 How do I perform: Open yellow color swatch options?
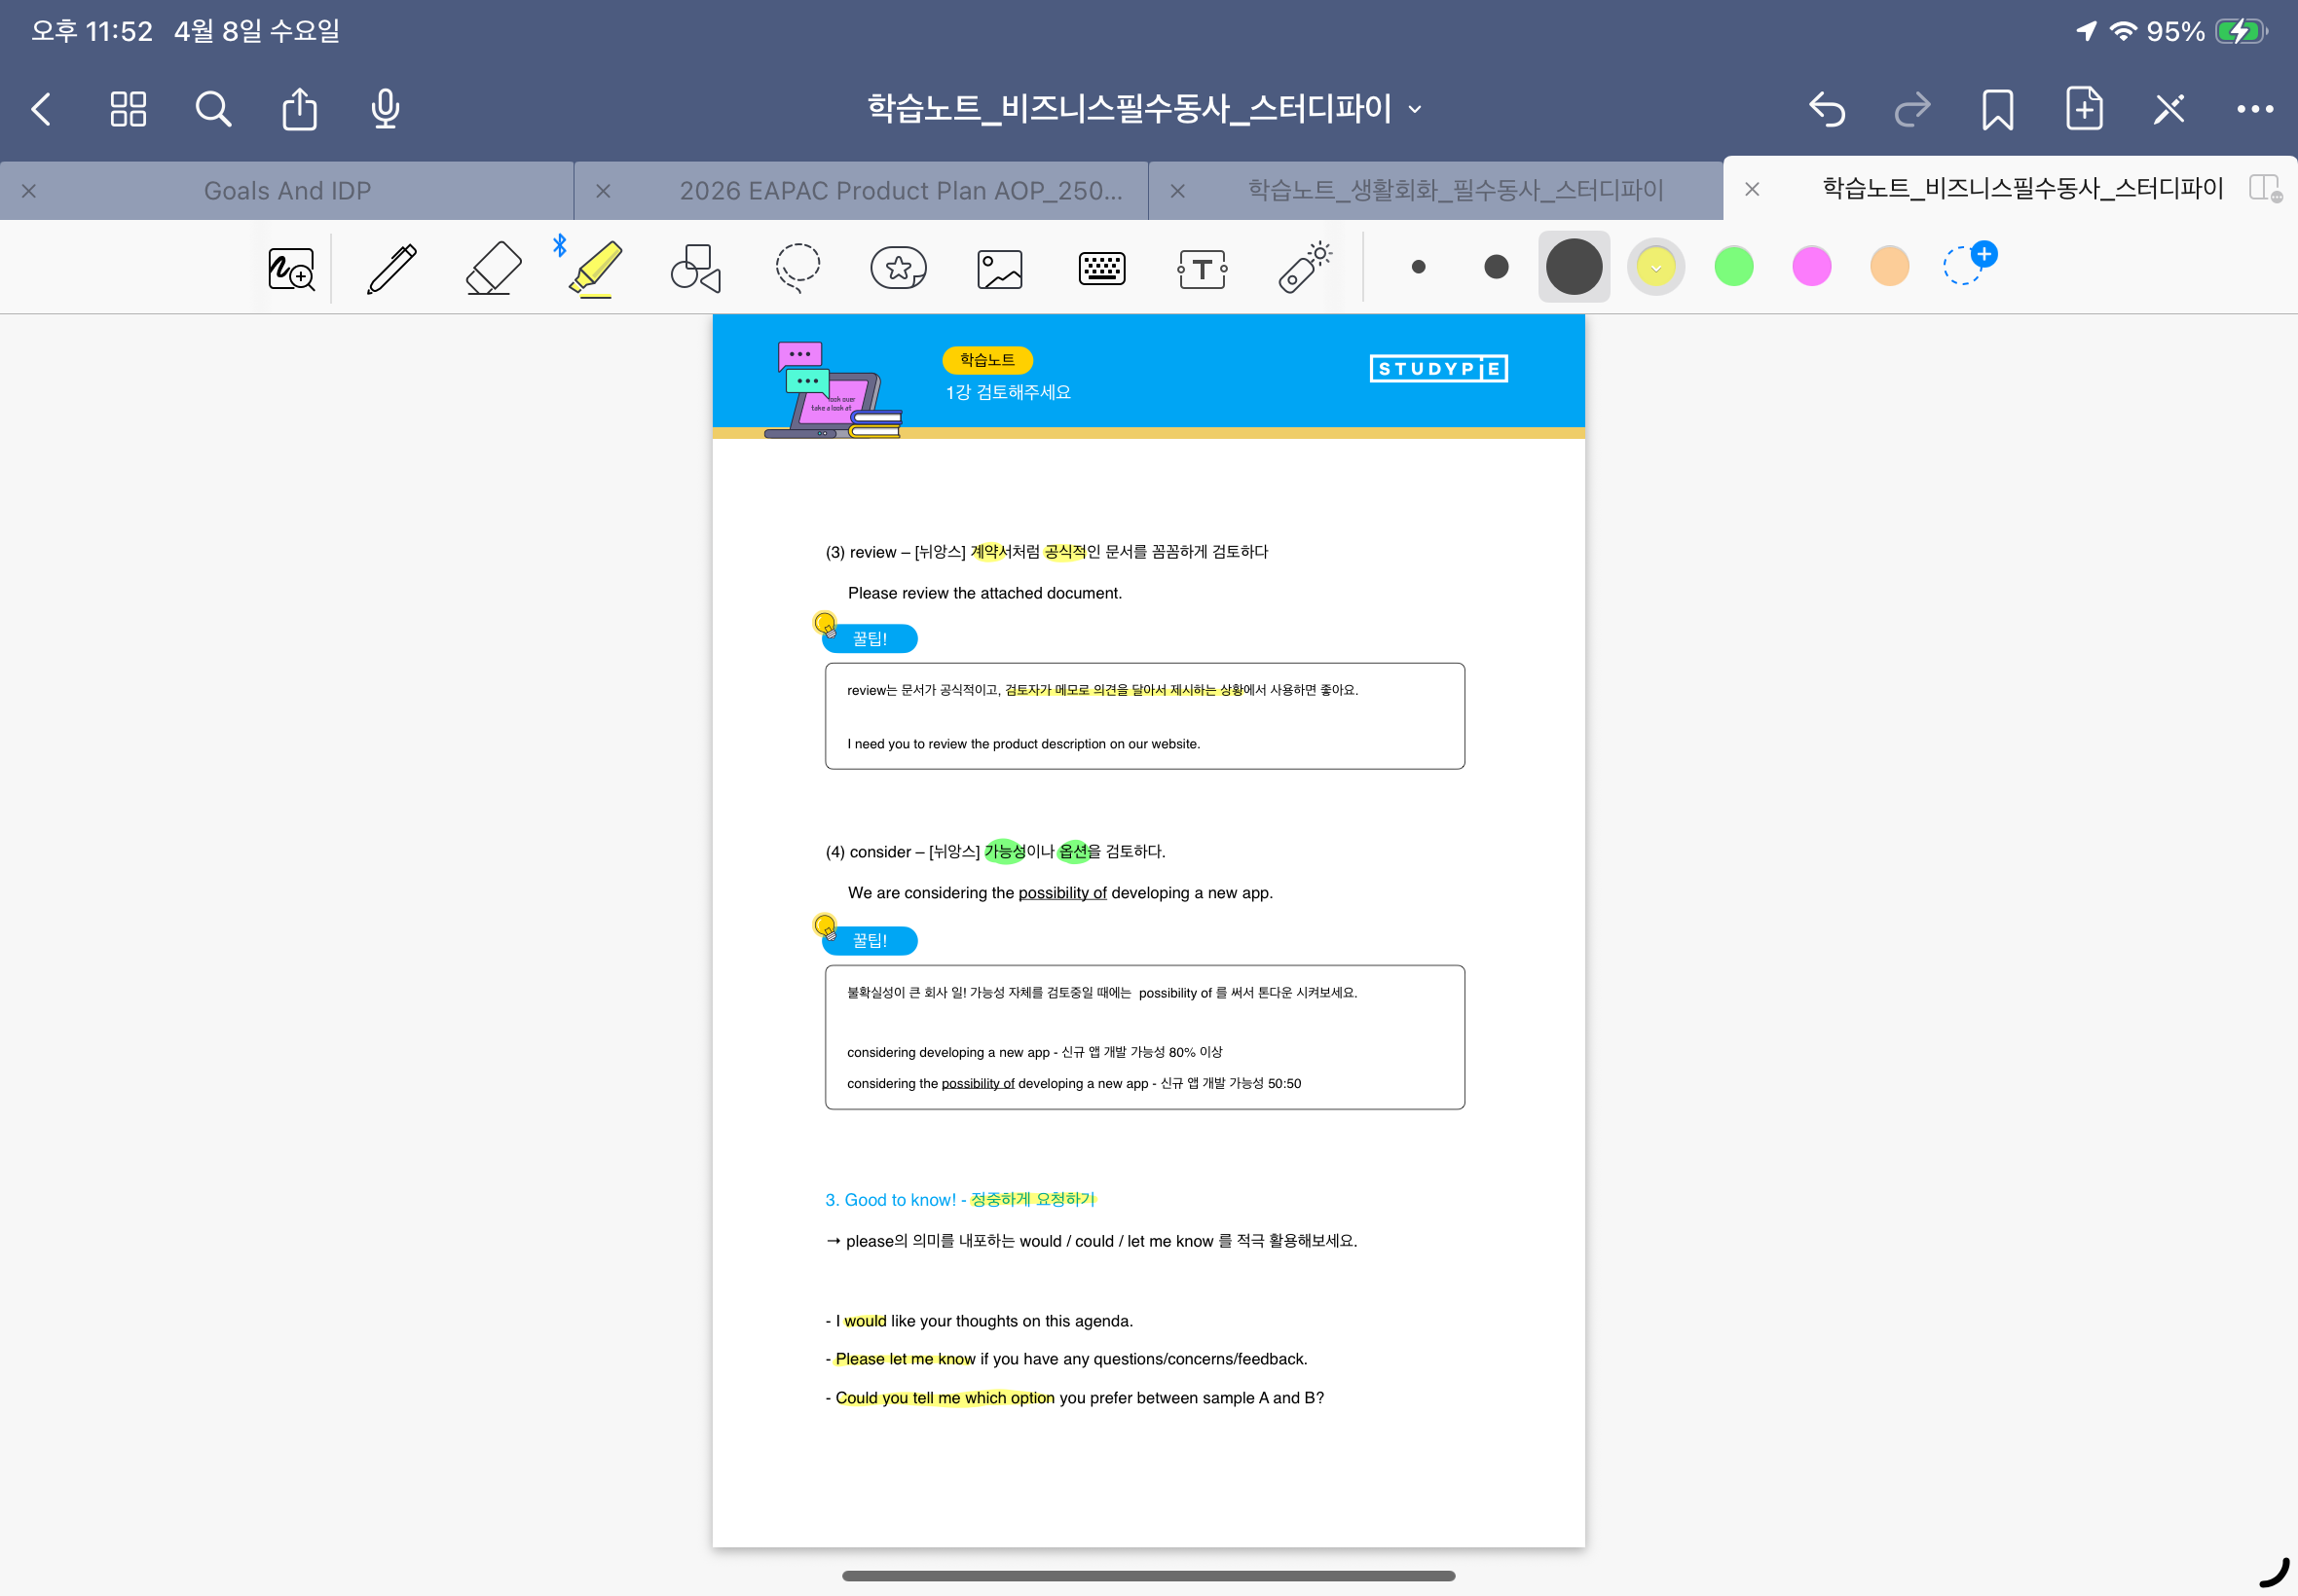tap(1655, 267)
